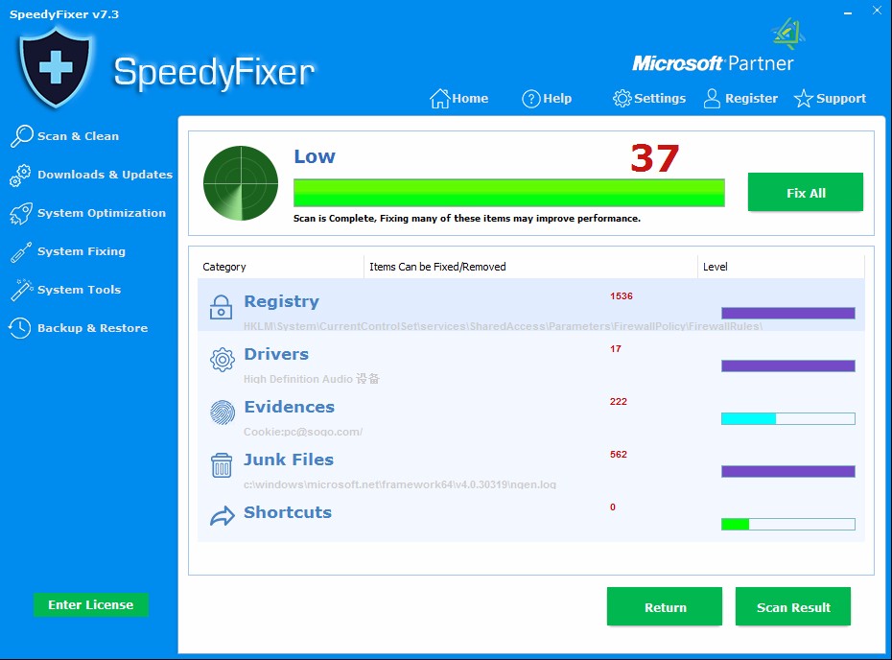The image size is (892, 660).
Task: Select the Registry category heading
Action: point(282,301)
